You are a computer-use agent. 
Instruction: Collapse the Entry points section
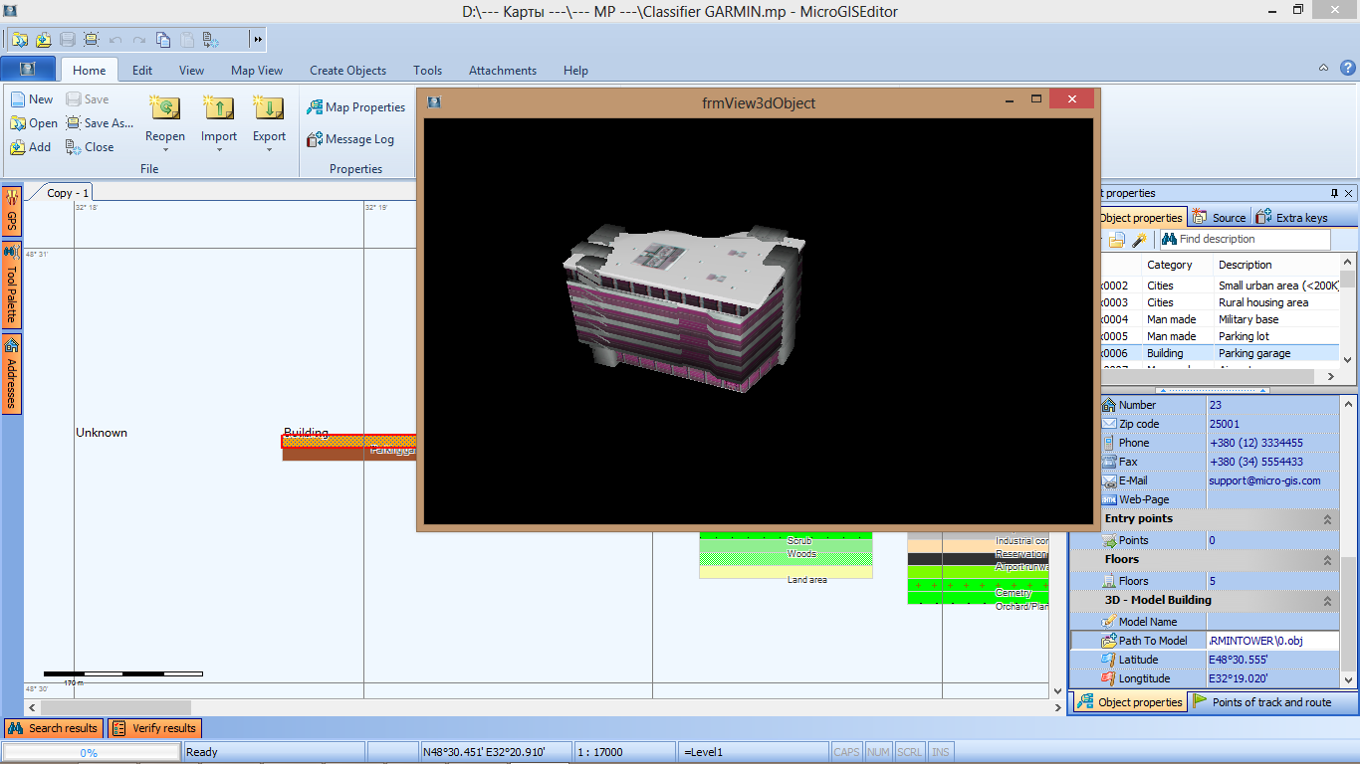1327,519
